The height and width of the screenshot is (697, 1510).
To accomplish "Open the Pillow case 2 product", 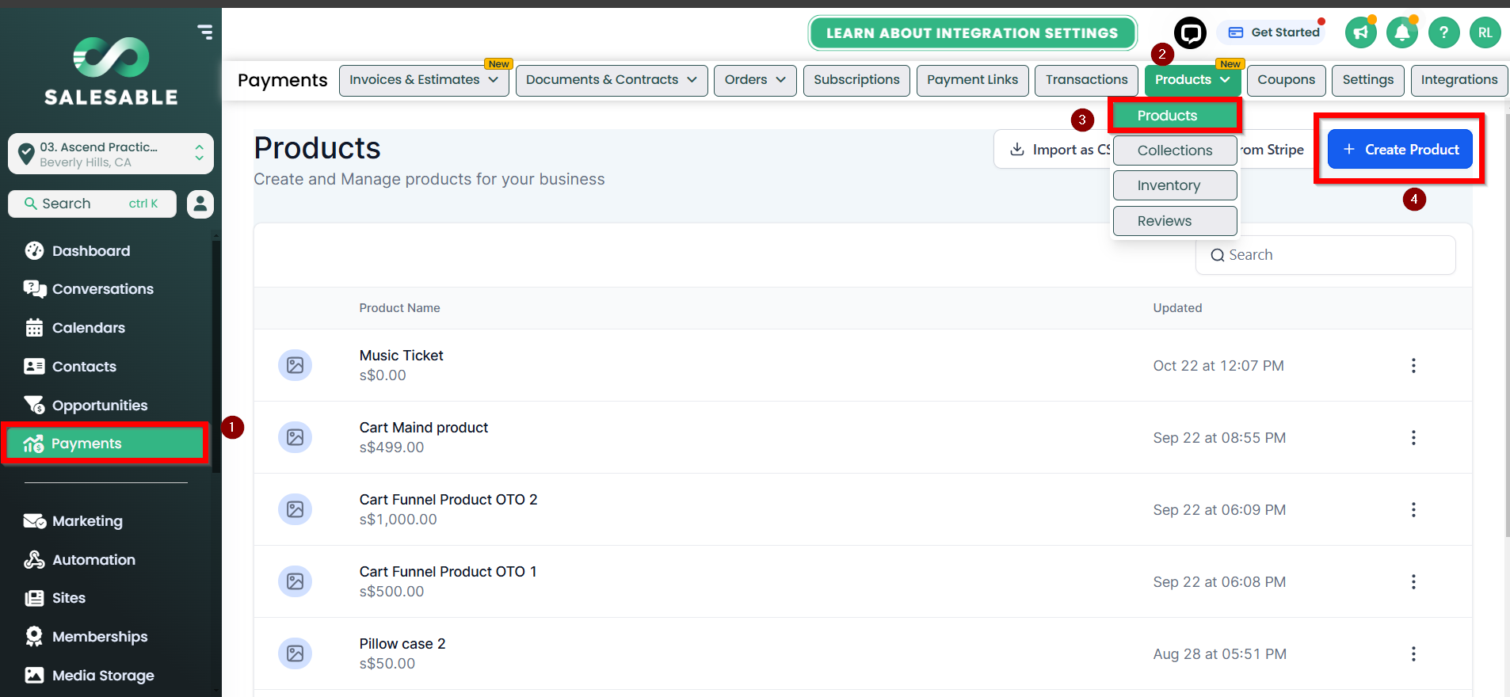I will (x=402, y=644).
